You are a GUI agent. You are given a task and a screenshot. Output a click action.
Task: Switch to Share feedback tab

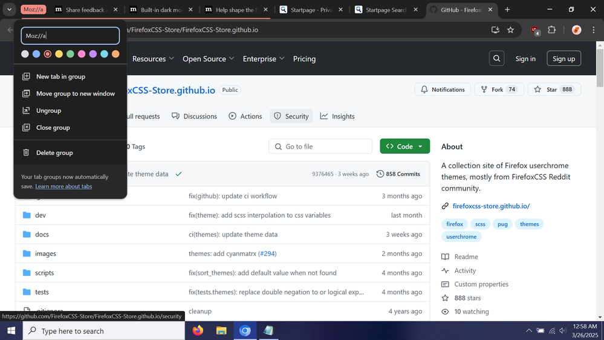pyautogui.click(x=85, y=10)
